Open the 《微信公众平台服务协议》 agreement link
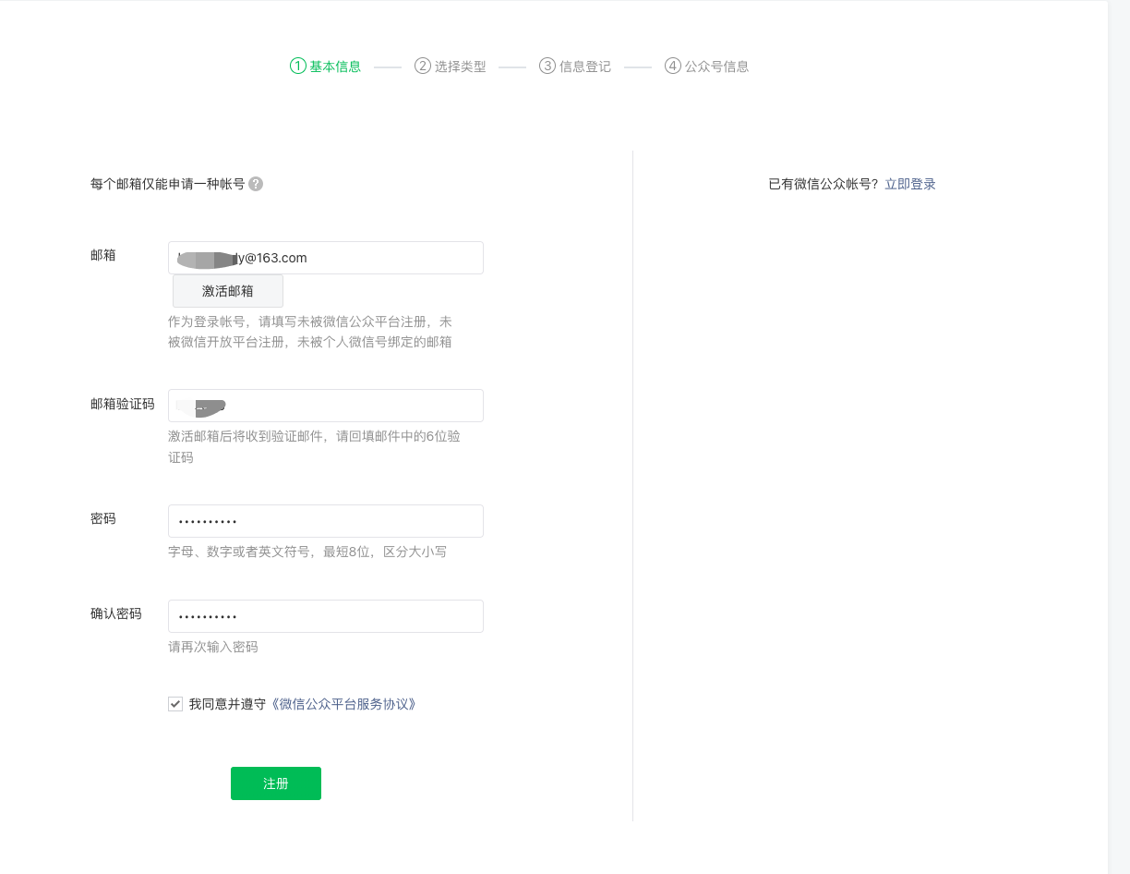1130x874 pixels. tap(343, 704)
